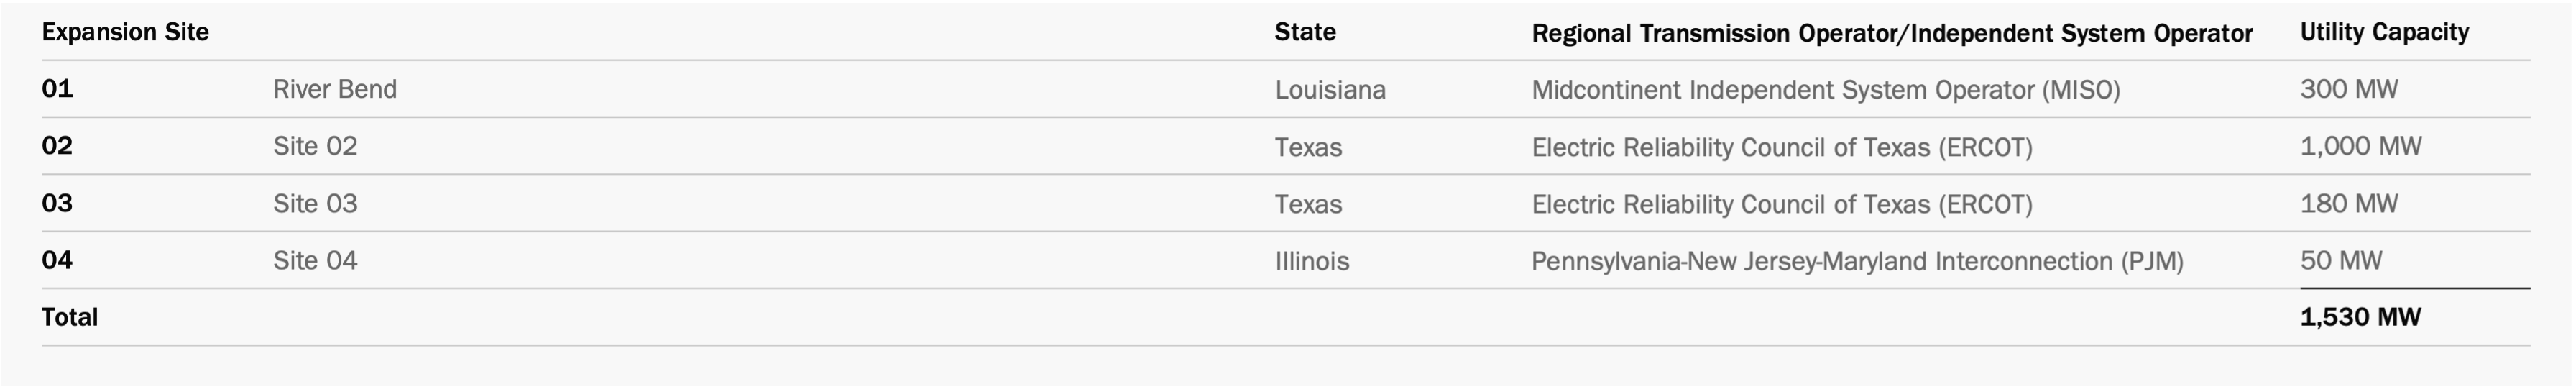The width and height of the screenshot is (2576, 392).
Task: Click the 1,000 MW capacity value
Action: [x=2361, y=146]
